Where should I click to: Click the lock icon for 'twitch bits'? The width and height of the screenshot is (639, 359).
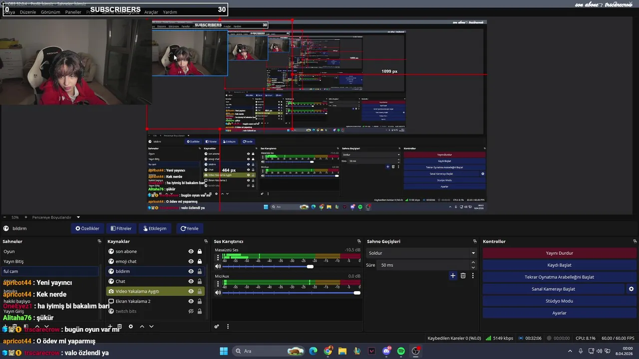point(200,311)
